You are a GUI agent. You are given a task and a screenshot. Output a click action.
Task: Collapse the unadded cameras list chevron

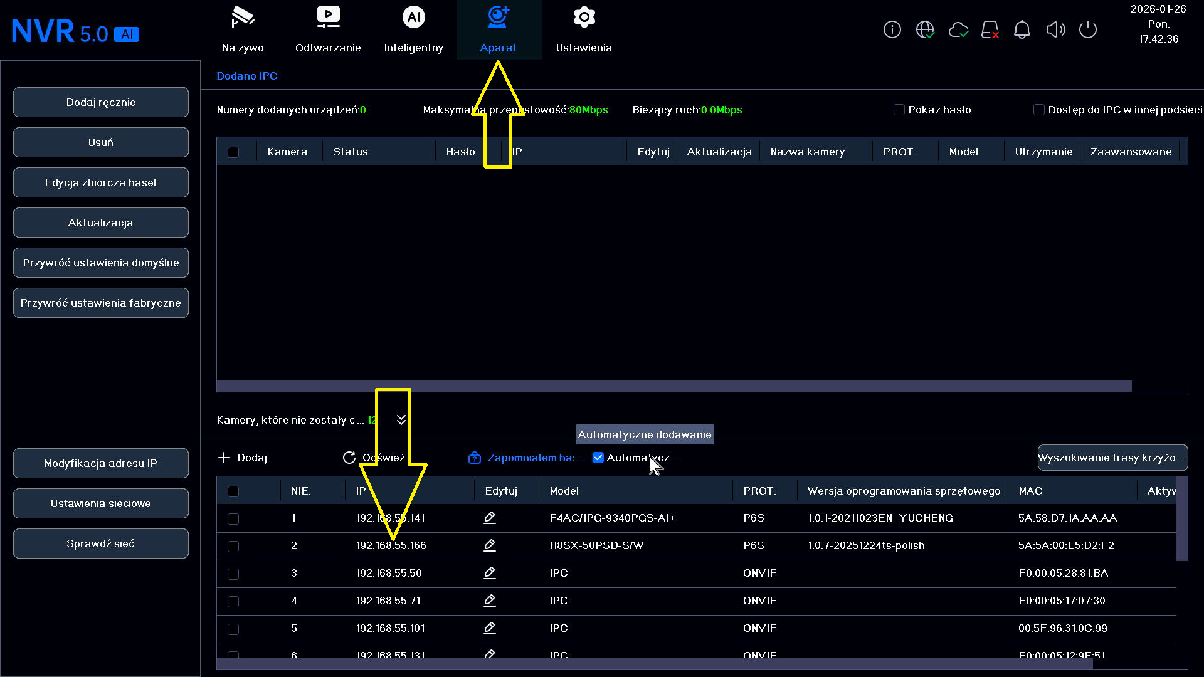point(401,420)
